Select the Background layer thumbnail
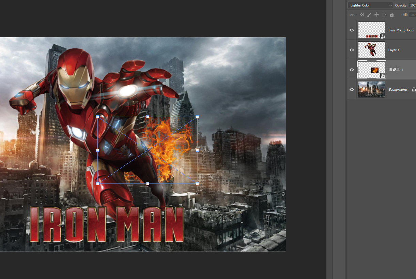Screen dimensions: 416x279 point(371,89)
